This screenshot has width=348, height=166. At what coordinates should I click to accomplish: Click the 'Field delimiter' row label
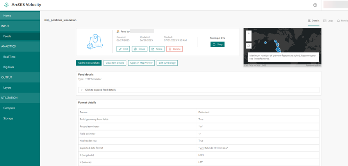click(87, 134)
